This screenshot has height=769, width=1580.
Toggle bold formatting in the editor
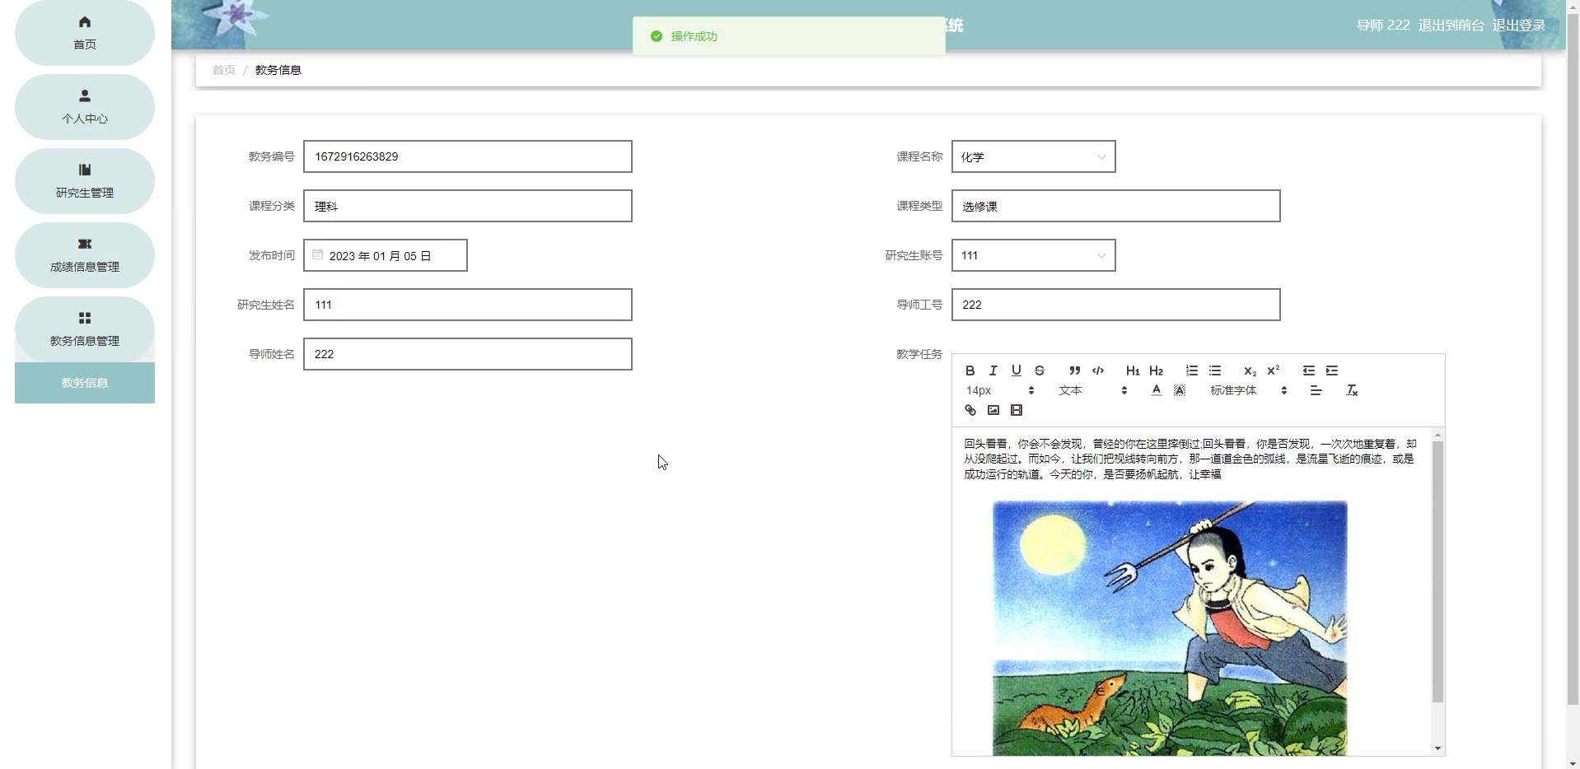(970, 371)
